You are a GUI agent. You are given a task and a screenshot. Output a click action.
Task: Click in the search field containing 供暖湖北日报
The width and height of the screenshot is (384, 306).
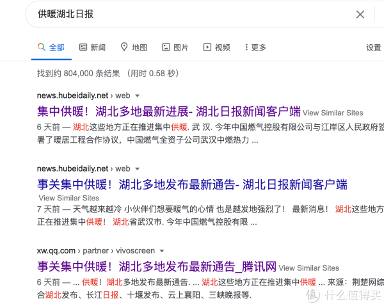click(x=191, y=14)
